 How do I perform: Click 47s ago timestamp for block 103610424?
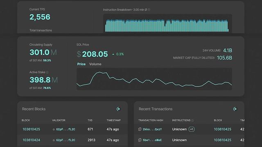[113, 140]
